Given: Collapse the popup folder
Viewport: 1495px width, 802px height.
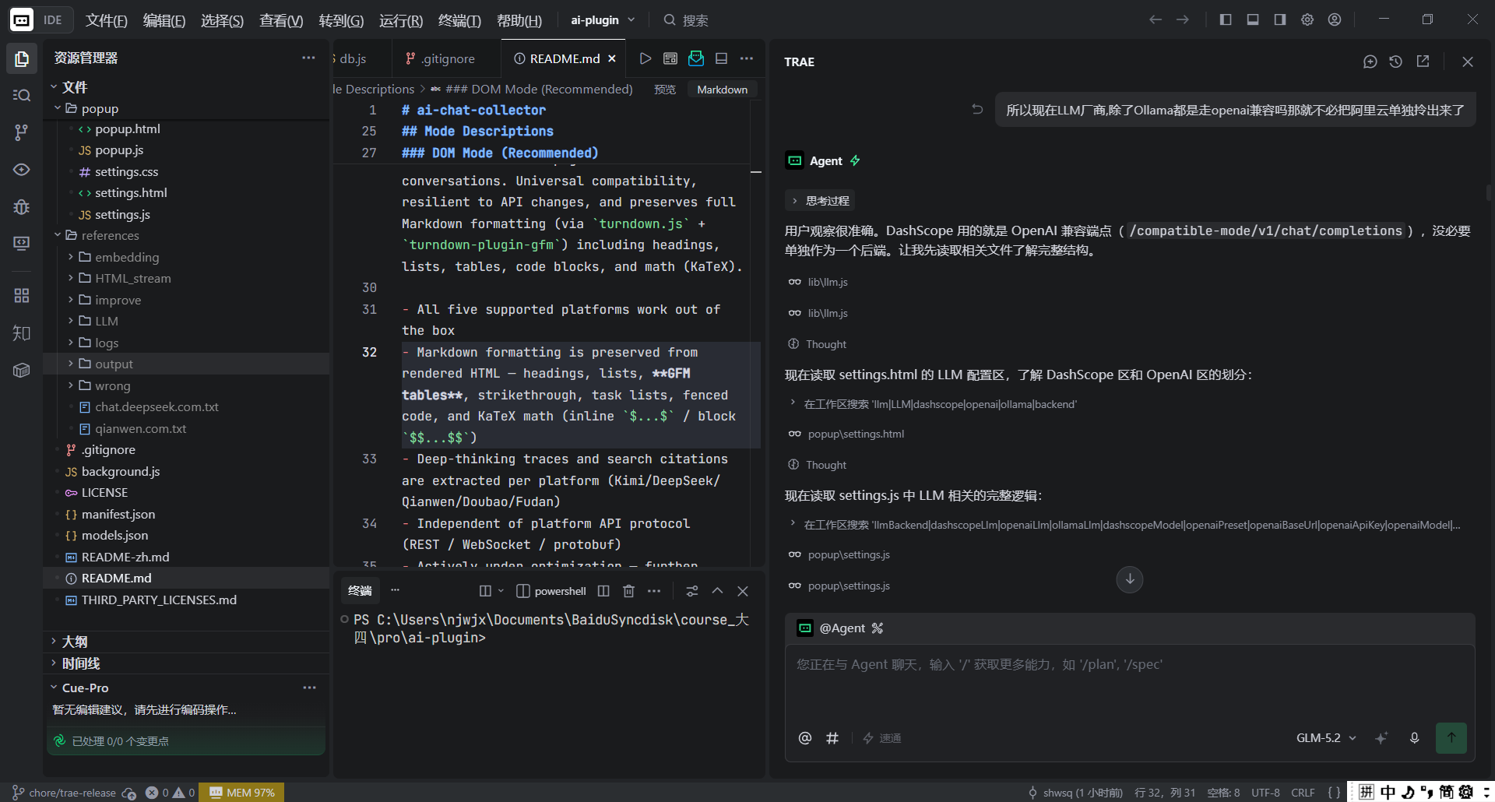Looking at the screenshot, I should click(57, 108).
